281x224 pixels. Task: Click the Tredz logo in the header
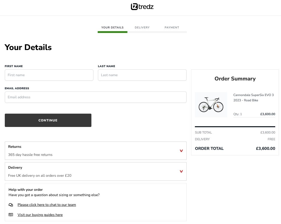click(x=142, y=7)
